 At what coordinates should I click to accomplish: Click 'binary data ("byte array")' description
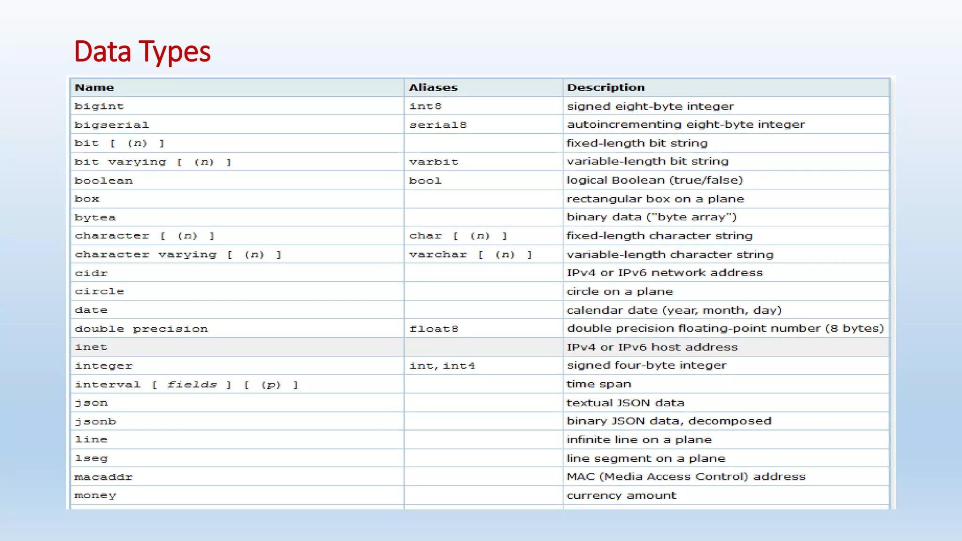(652, 217)
